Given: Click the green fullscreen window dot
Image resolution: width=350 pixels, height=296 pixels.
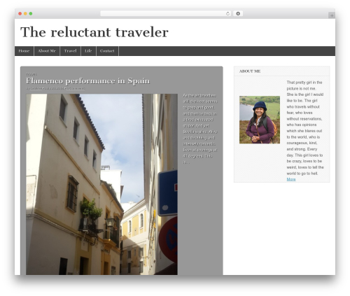Looking at the screenshot, I should (x=31, y=14).
